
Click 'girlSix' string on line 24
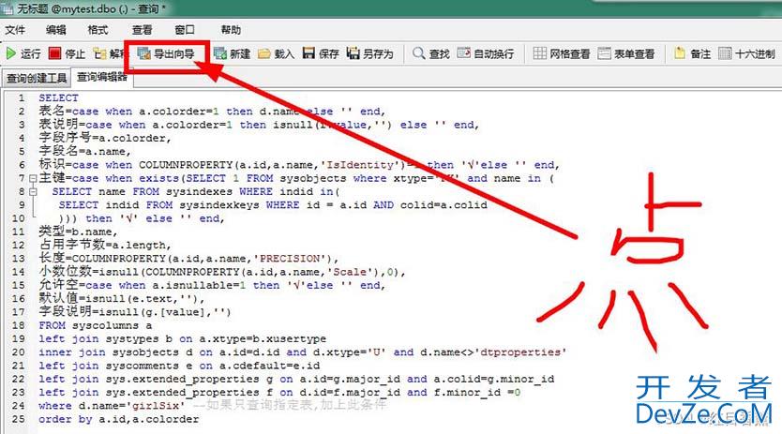155,406
